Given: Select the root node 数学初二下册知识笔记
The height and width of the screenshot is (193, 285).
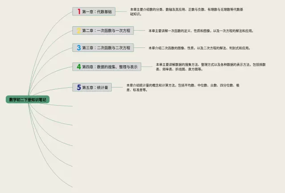Looking at the screenshot, I should click(x=28, y=99).
